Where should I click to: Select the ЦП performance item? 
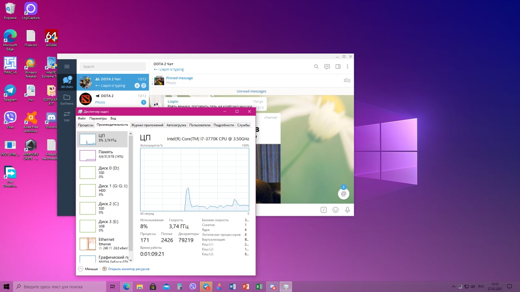point(102,139)
